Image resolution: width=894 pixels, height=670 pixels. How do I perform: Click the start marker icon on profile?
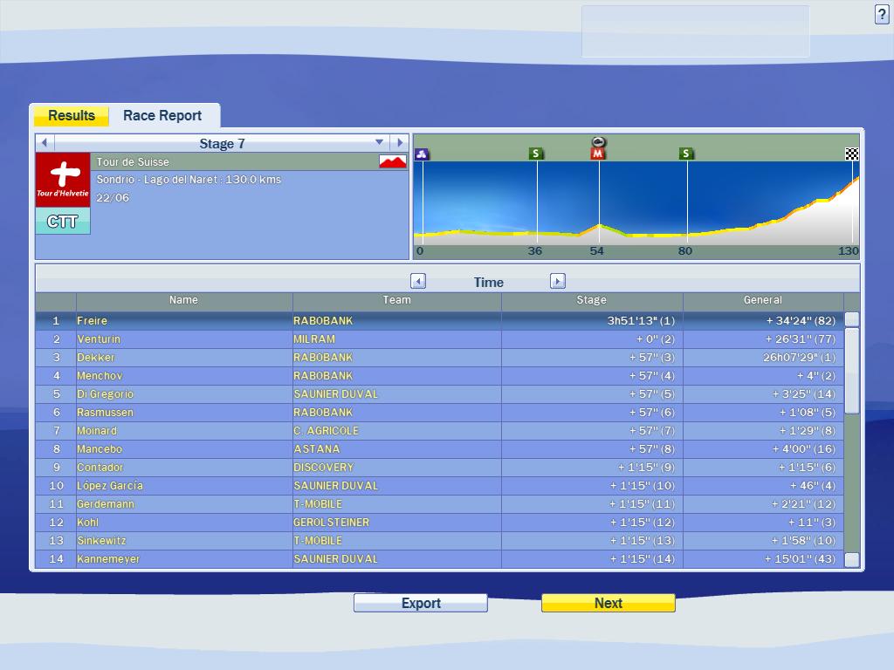423,154
